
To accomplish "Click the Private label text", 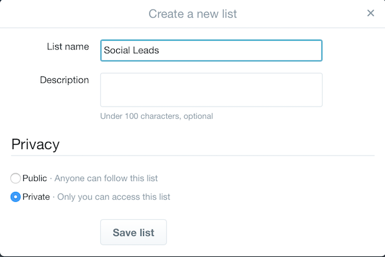I will tap(37, 197).
